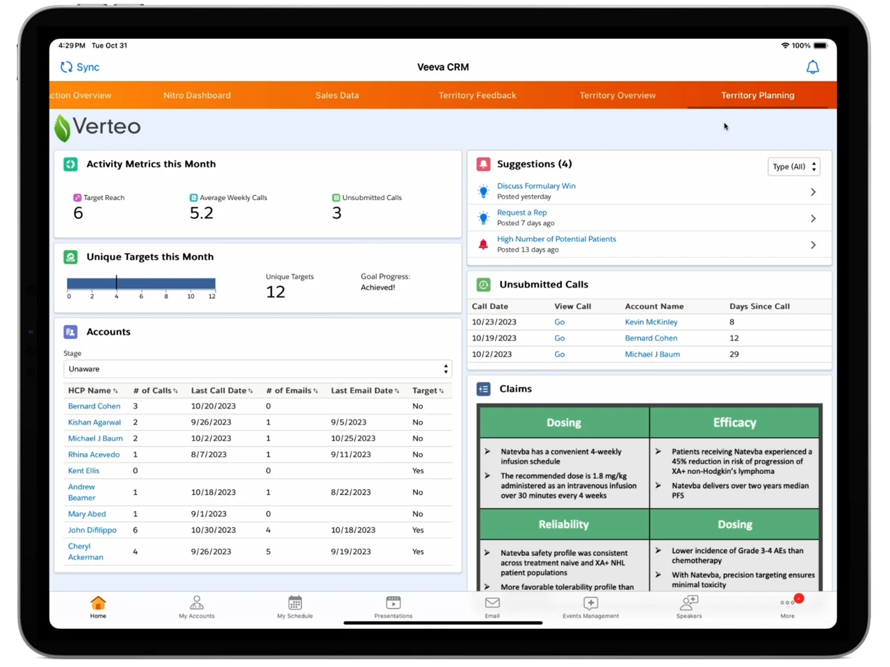
Task: Switch to the Territory Overview tab
Action: tap(617, 95)
